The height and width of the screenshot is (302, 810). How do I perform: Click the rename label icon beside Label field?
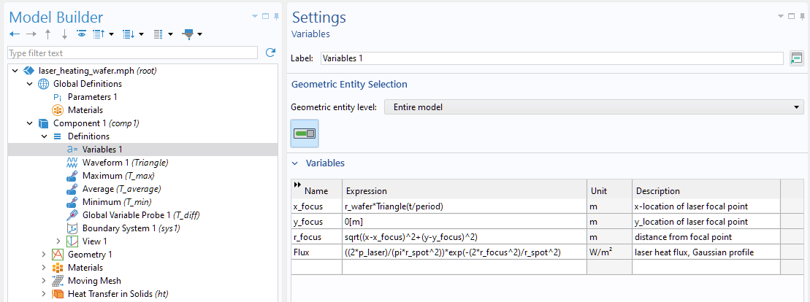(x=796, y=58)
